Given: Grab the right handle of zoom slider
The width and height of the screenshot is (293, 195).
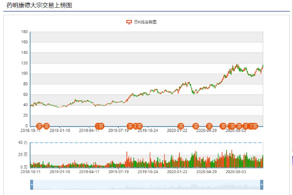Looking at the screenshot, I should point(261,185).
